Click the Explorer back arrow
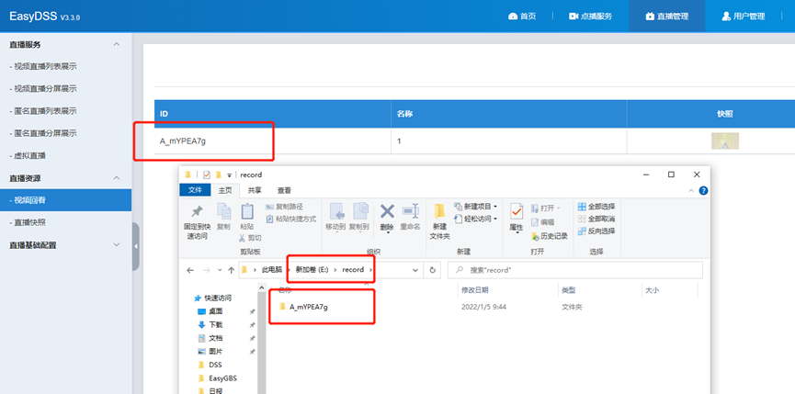This screenshot has width=795, height=394. click(x=190, y=270)
